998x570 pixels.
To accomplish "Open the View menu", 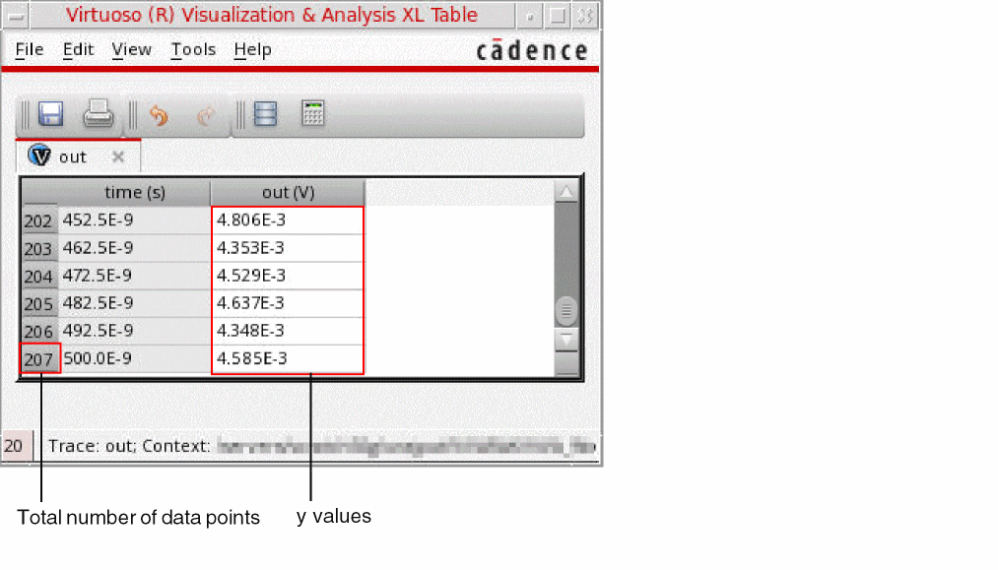I will (131, 49).
